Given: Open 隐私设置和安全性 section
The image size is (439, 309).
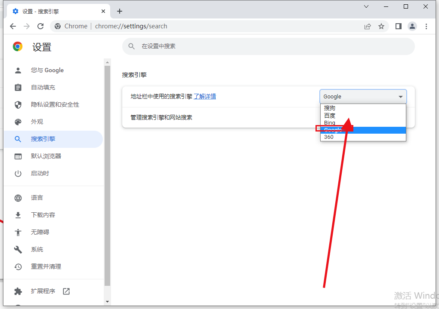Looking at the screenshot, I should [x=53, y=104].
